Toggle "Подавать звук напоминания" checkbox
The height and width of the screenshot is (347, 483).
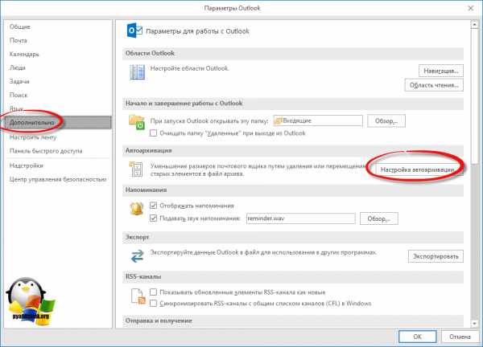pos(153,218)
